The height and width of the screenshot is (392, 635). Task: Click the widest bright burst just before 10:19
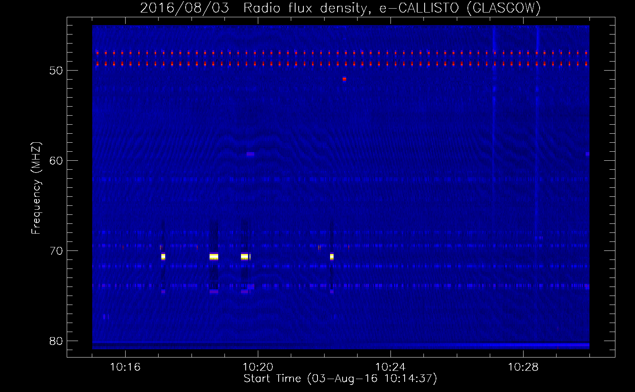click(214, 257)
